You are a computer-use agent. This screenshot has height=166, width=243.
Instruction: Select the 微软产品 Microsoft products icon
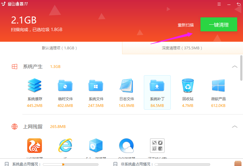(x=218, y=86)
